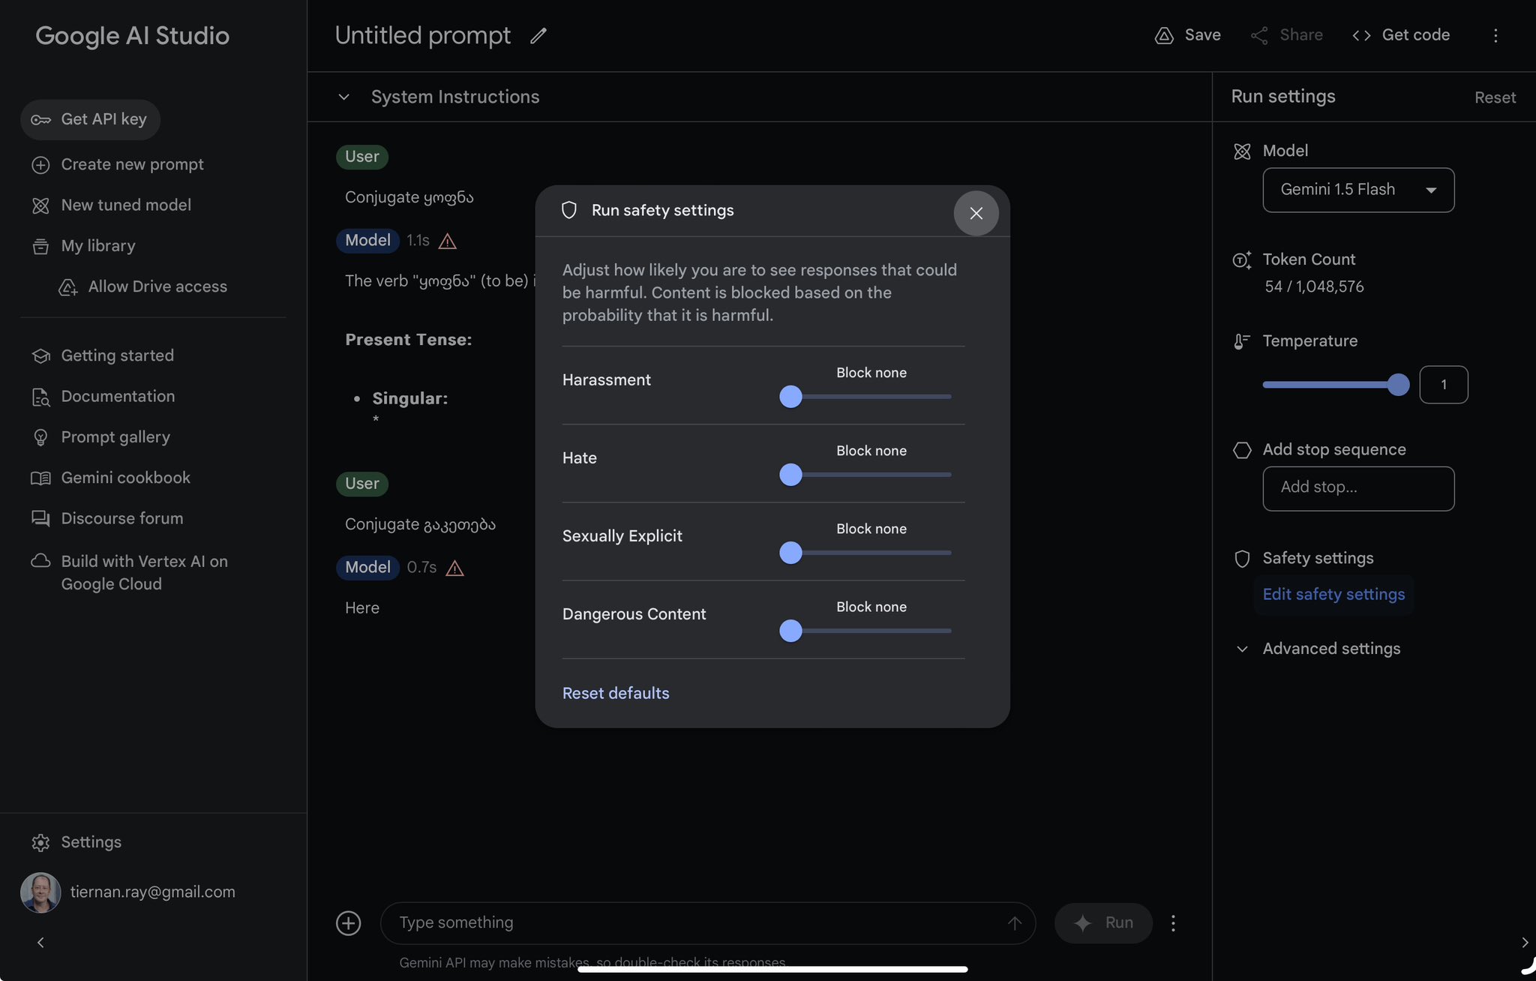Close the Run safety settings dialog
Screen dimensions: 1536x981
point(976,213)
